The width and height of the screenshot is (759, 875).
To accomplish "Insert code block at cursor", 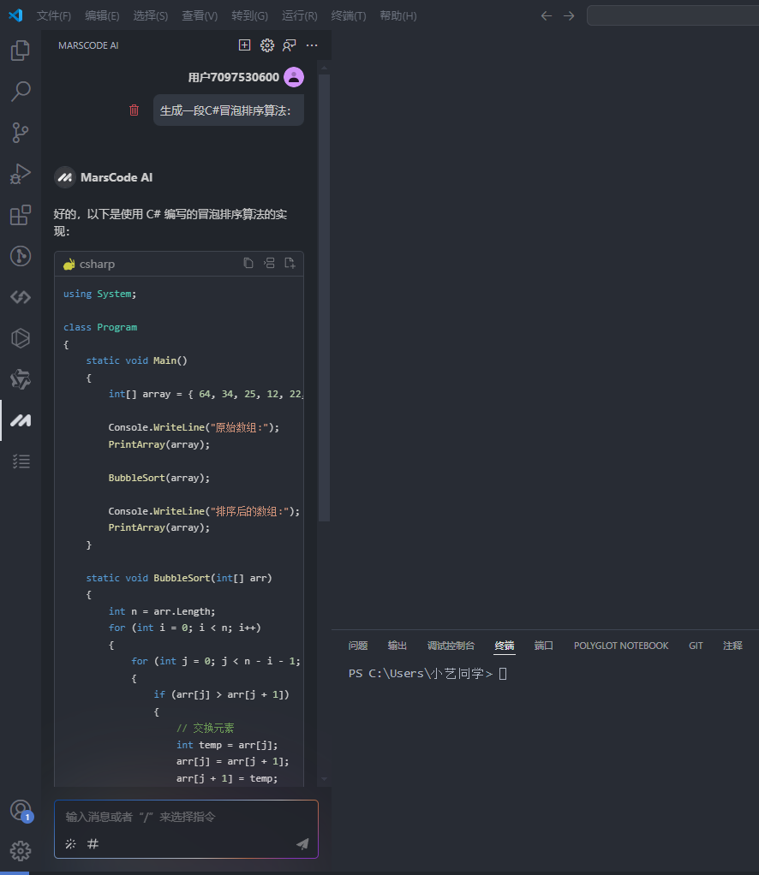I will coord(269,264).
